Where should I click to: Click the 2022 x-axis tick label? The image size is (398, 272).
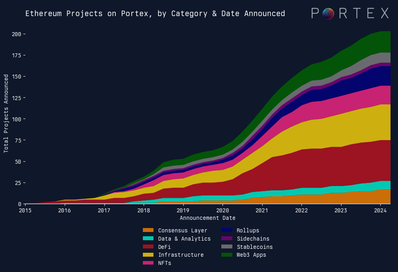coord(301,210)
